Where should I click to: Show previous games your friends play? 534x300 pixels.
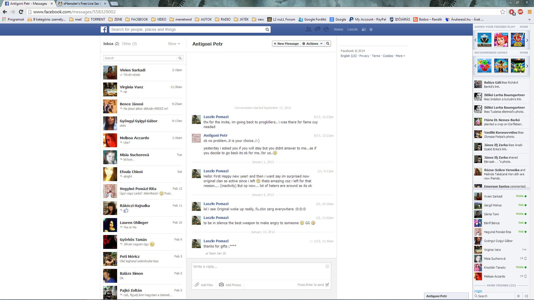(x=475, y=40)
